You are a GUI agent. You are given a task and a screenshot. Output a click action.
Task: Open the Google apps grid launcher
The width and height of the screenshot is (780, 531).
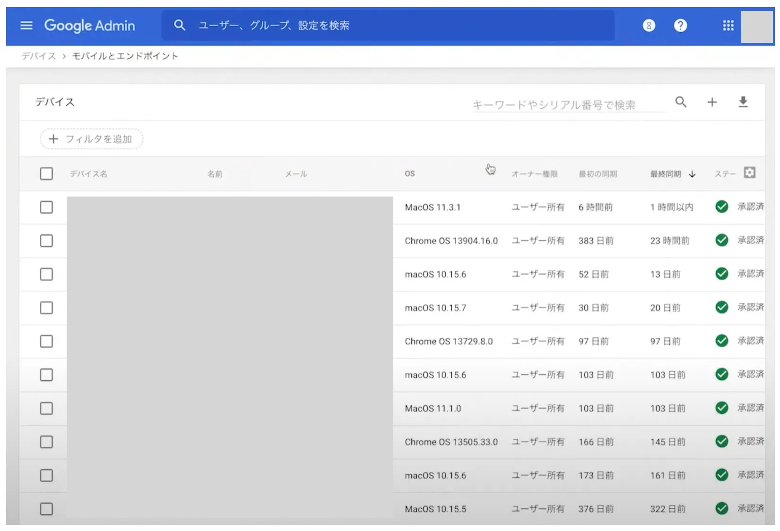pyautogui.click(x=728, y=26)
